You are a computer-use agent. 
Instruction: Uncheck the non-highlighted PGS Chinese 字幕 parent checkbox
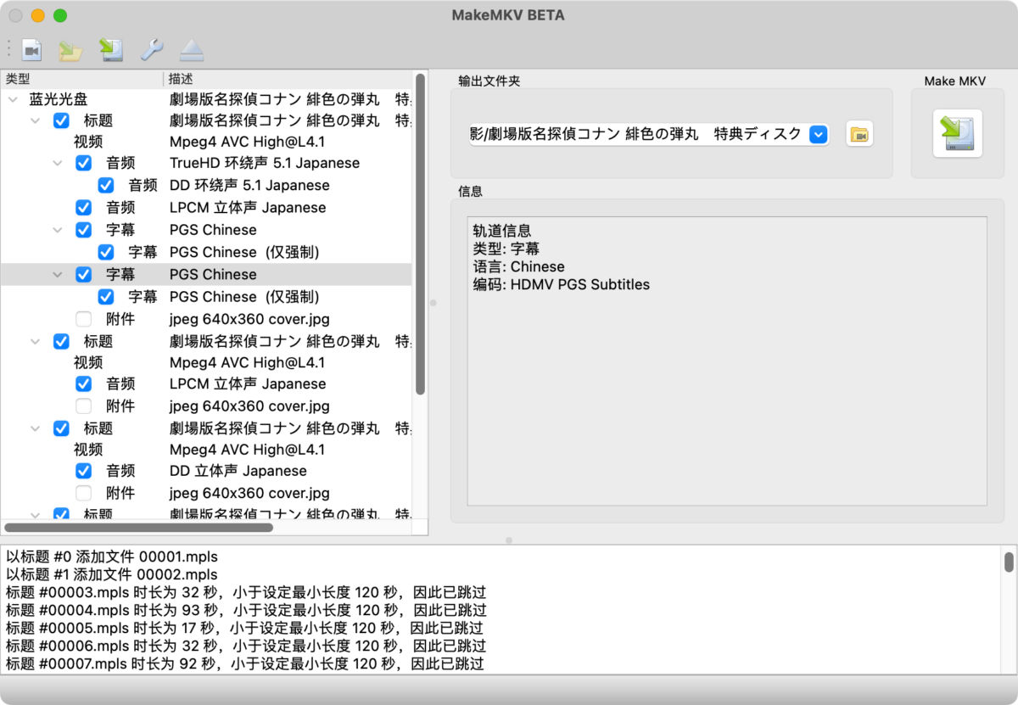coord(83,230)
